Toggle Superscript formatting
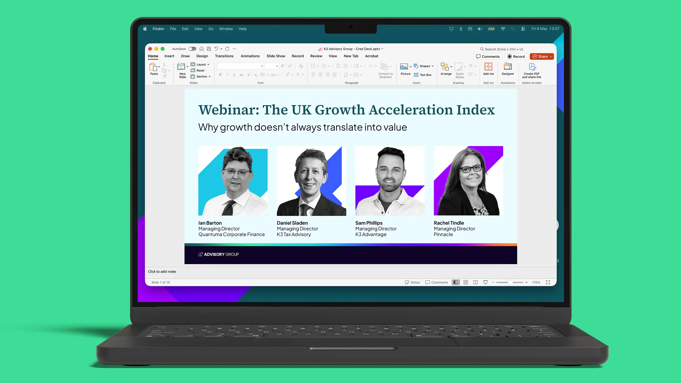This screenshot has height=383, width=681. click(x=249, y=75)
